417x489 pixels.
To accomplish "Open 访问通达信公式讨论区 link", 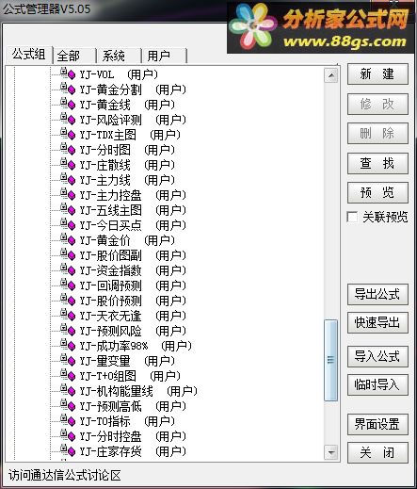I will click(65, 475).
